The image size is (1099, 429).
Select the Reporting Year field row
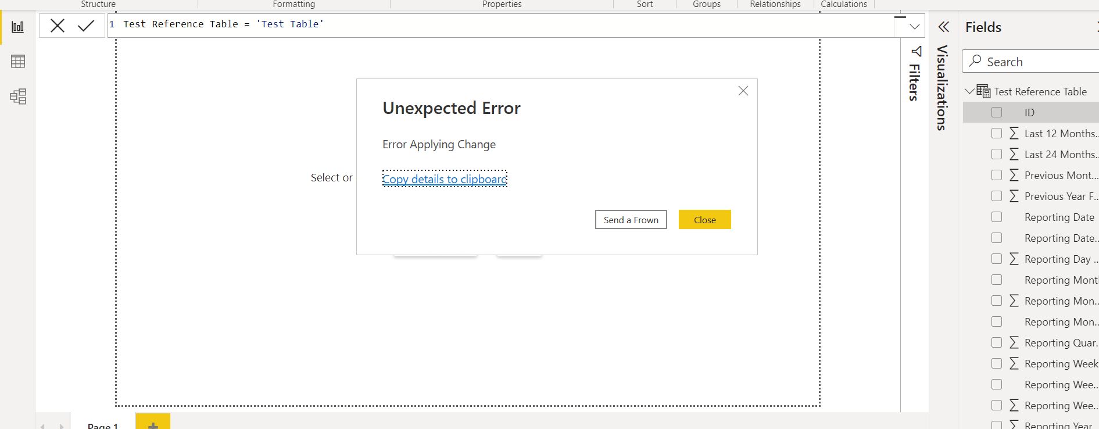coord(1031,425)
